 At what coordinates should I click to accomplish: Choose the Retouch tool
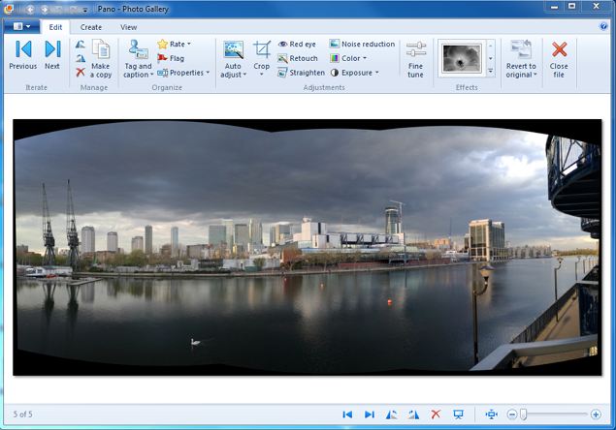point(298,58)
